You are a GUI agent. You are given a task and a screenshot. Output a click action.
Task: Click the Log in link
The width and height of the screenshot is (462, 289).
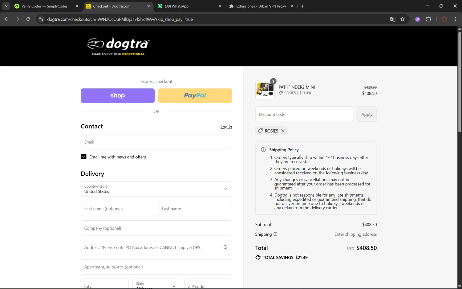tap(226, 127)
